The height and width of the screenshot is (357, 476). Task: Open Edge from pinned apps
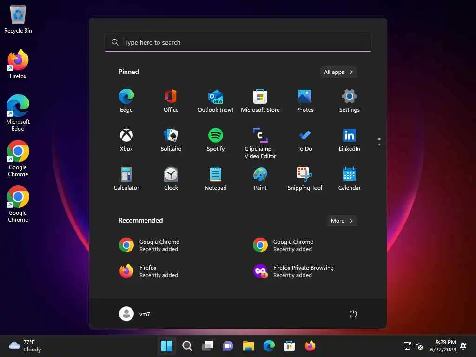[126, 101]
